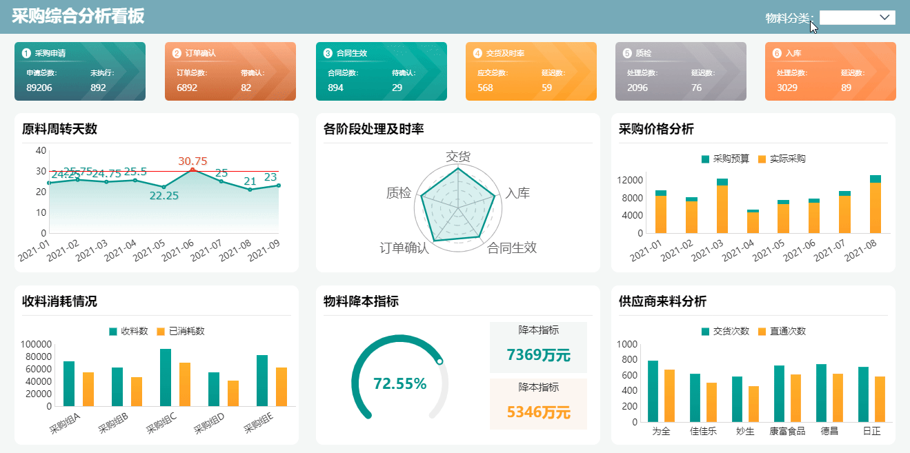Click the radar axis label 质检
This screenshot has width=910, height=453.
point(399,193)
